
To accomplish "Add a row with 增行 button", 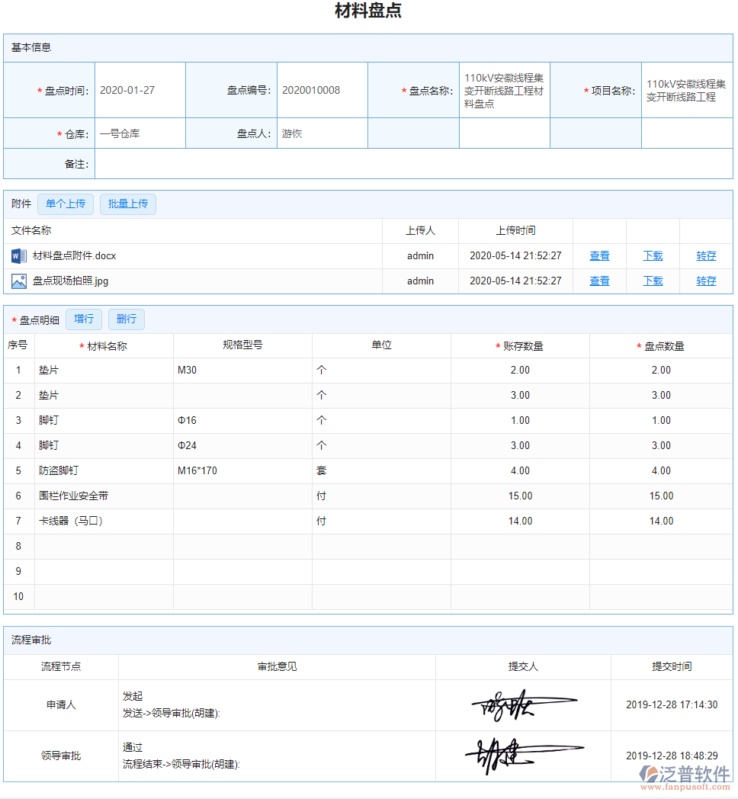I will (84, 319).
